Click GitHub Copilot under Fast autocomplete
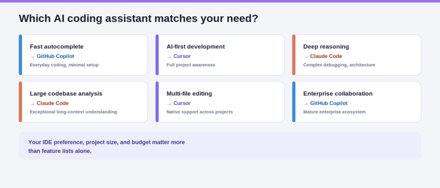 click(55, 56)
